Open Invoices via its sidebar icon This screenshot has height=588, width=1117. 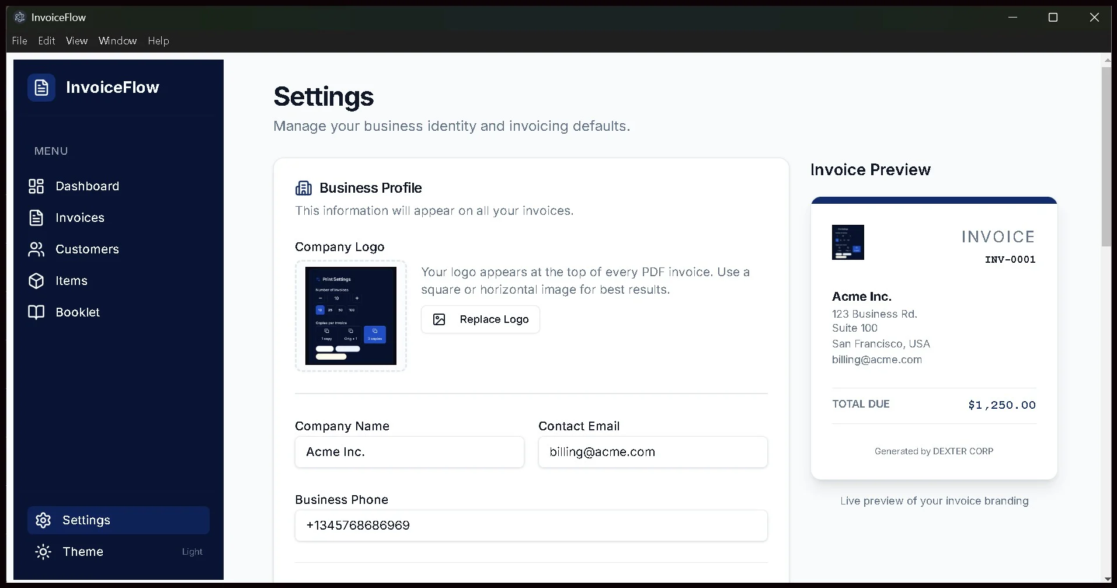(36, 217)
